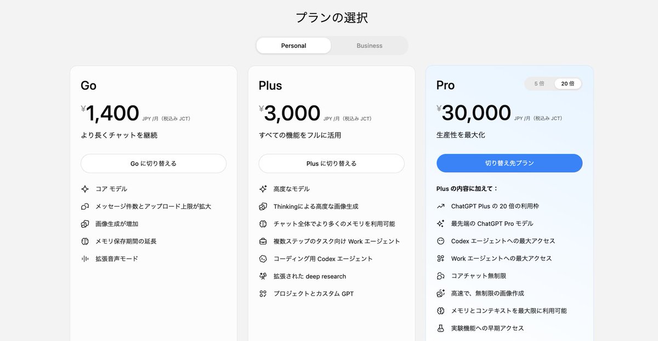Click the ¥1,400 price

coord(110,113)
